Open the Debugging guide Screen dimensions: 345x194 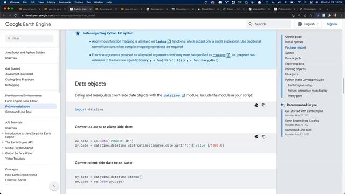(x=12, y=85)
